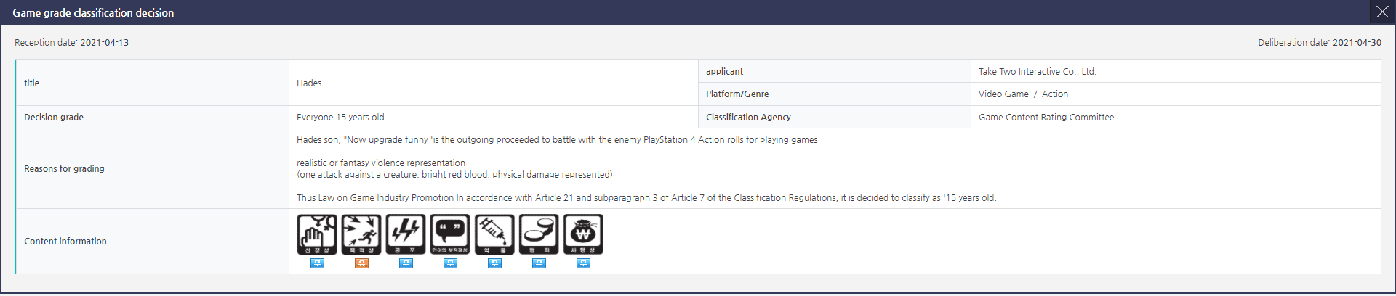Image resolution: width=1396 pixels, height=296 pixels.
Task: Click the blue badge beneath the gambling icon
Action: (x=583, y=263)
